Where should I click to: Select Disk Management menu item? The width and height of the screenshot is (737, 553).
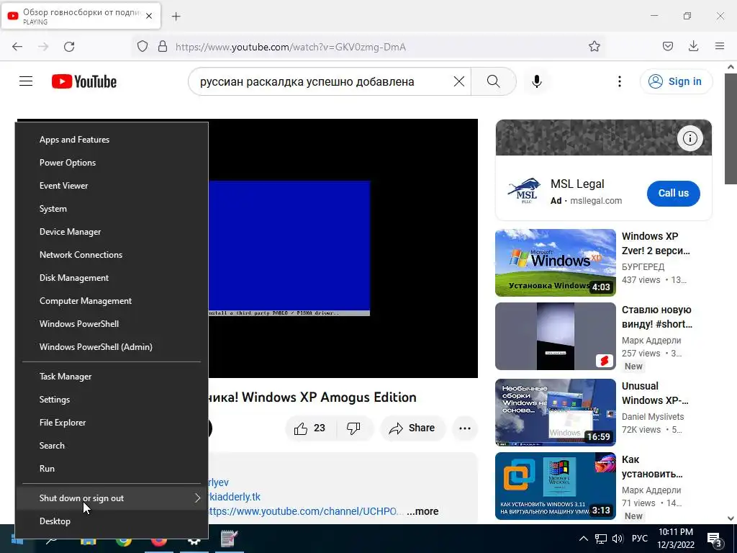coord(112,278)
